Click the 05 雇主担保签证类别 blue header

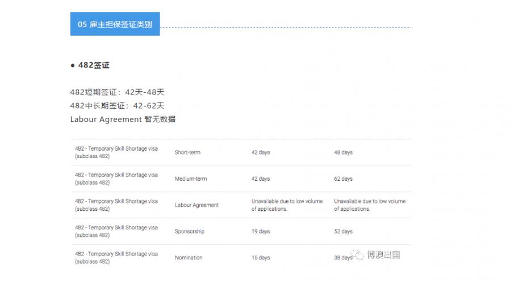coord(115,24)
